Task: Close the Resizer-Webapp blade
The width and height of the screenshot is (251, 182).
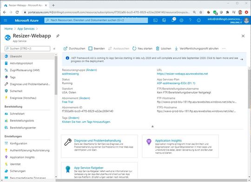Action: (243, 36)
